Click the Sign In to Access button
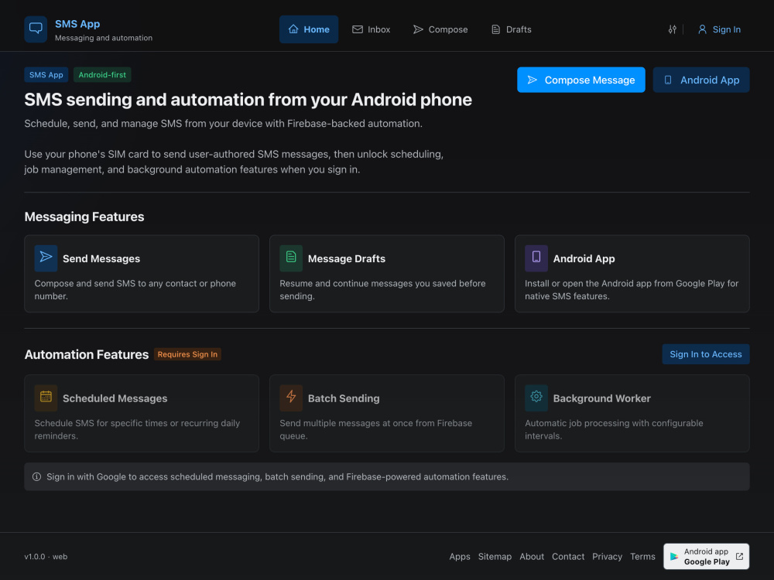 click(x=705, y=354)
